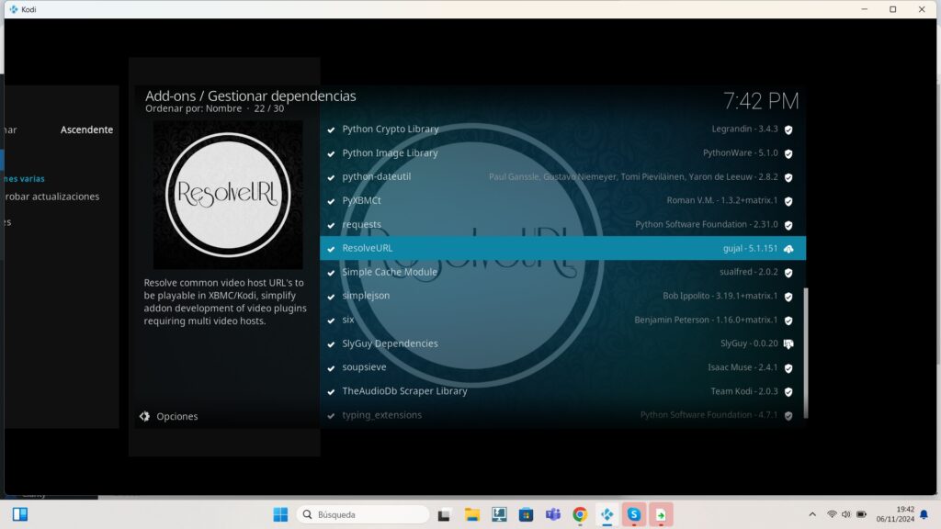This screenshot has height=529, width=941.
Task: Click the six verified shield icon
Action: tap(788, 321)
